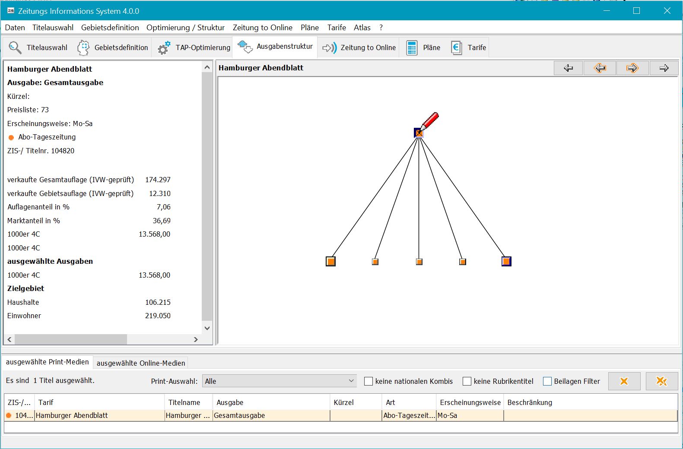Screen dimensions: 683x449
Task: Click the info panel scroll up arrow
Action: click(207, 67)
